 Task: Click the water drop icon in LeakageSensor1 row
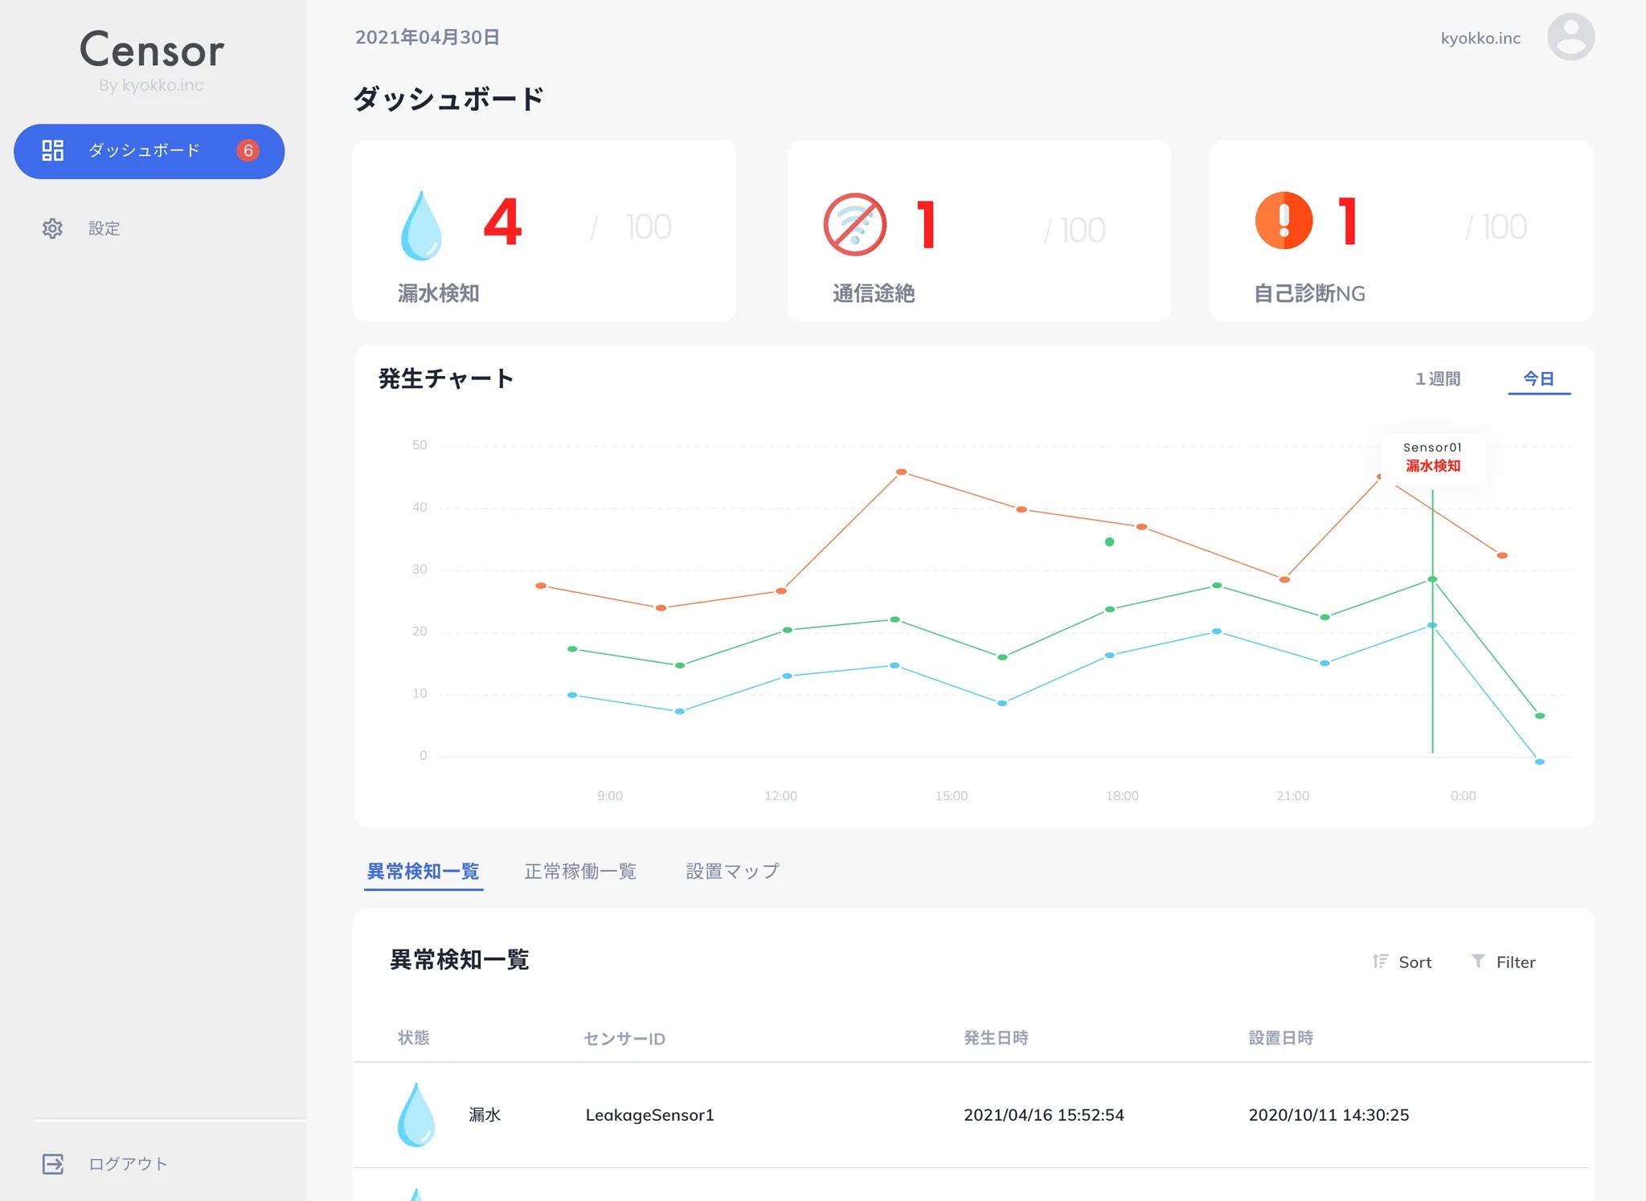(416, 1114)
